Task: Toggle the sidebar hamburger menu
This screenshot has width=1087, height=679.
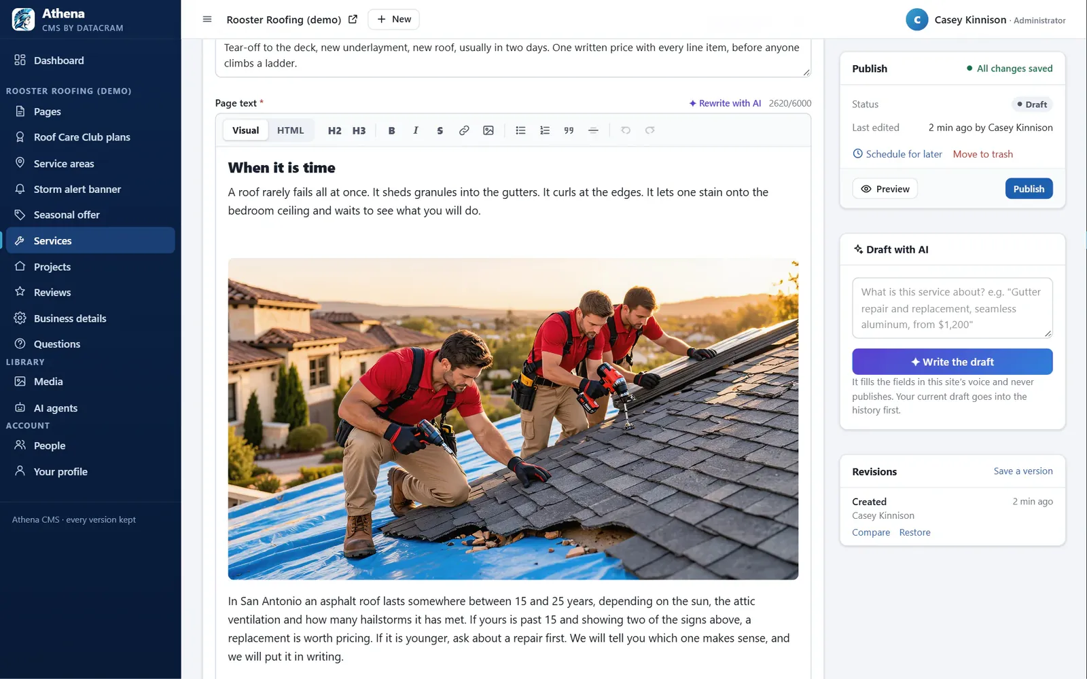Action: (207, 19)
